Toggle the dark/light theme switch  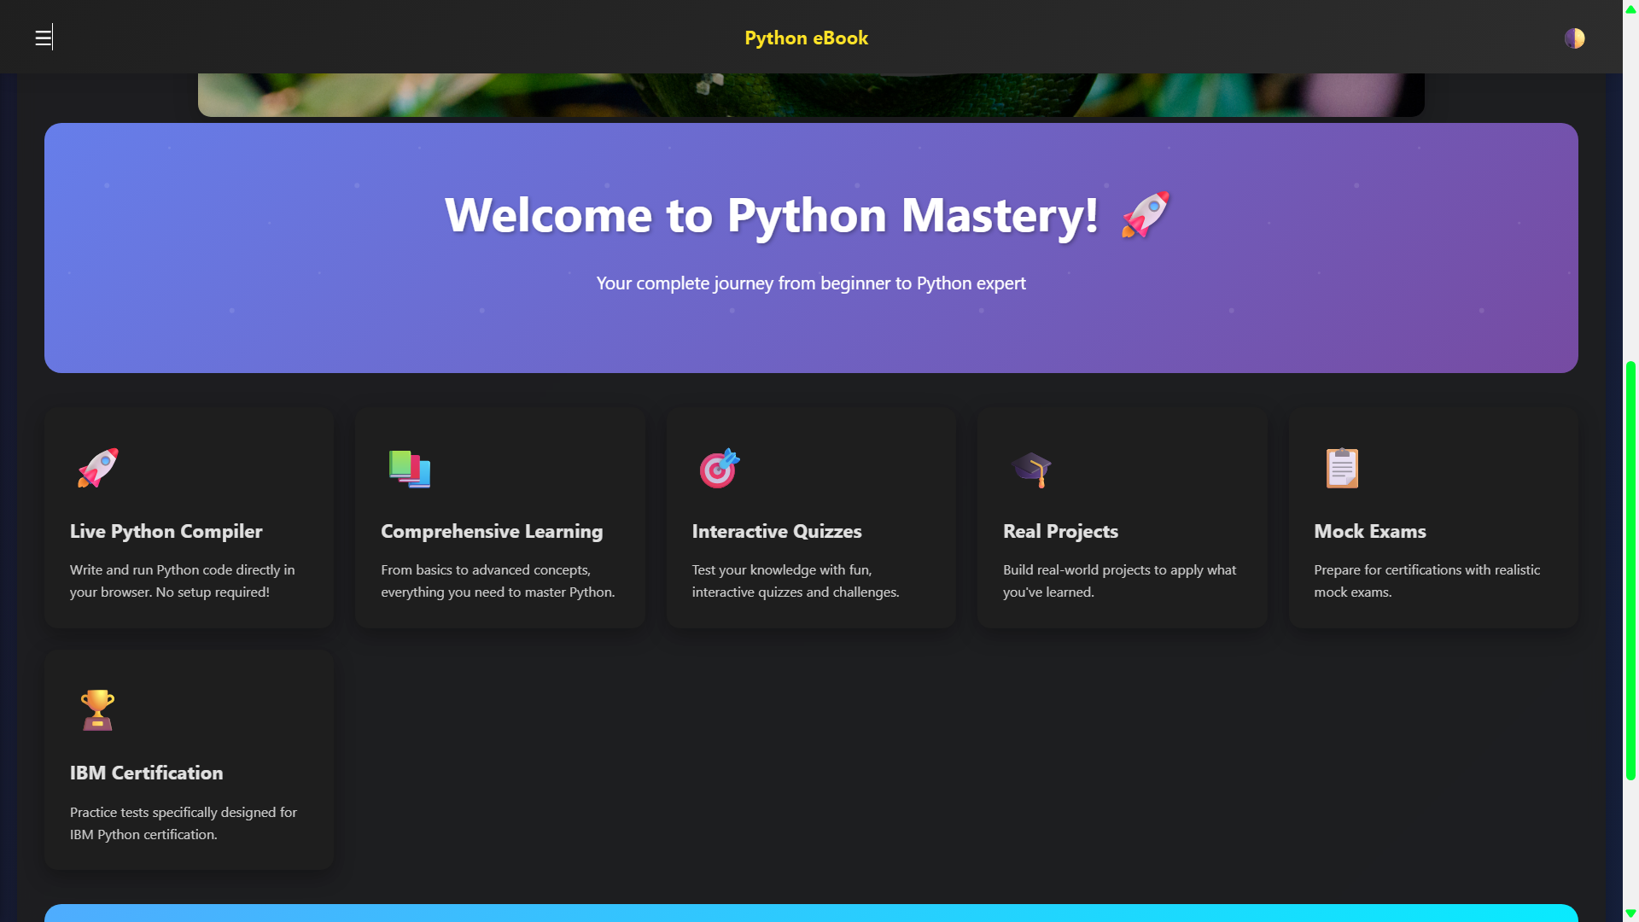click(x=1574, y=38)
